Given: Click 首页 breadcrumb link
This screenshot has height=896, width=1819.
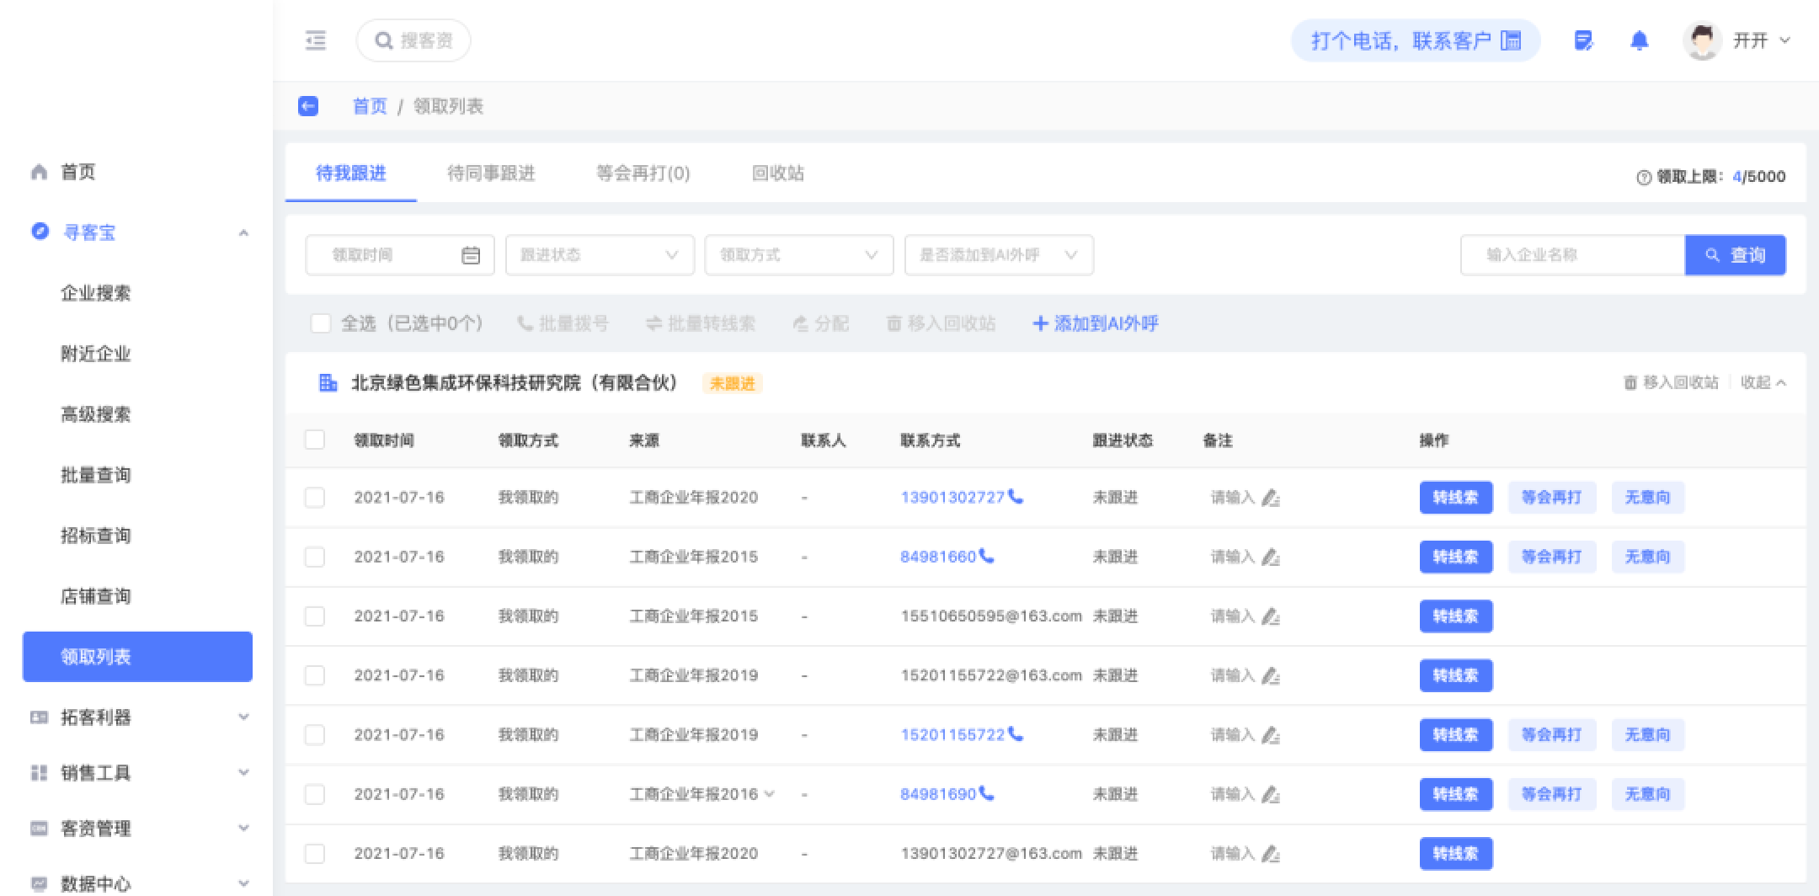Looking at the screenshot, I should coord(369,106).
